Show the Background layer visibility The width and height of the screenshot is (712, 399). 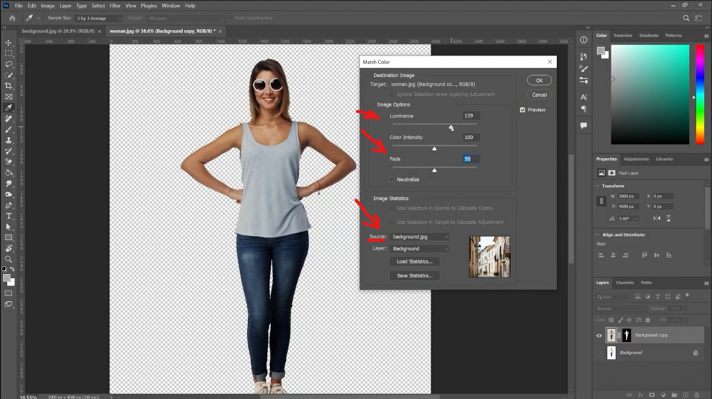click(x=599, y=352)
